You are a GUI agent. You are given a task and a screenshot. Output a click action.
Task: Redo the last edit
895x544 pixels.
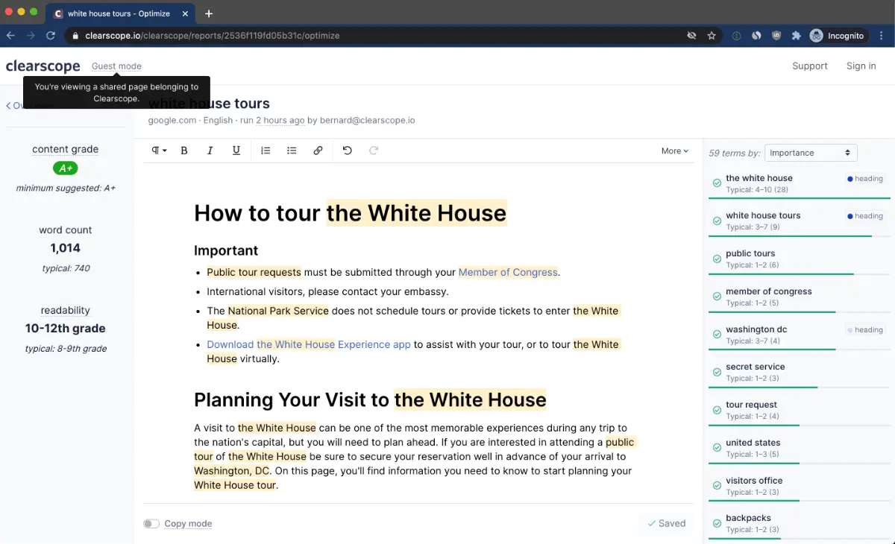coord(374,151)
